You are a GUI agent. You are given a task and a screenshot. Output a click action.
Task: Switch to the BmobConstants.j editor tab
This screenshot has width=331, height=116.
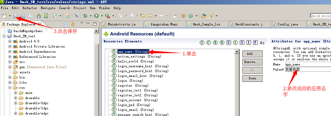coord(249,24)
